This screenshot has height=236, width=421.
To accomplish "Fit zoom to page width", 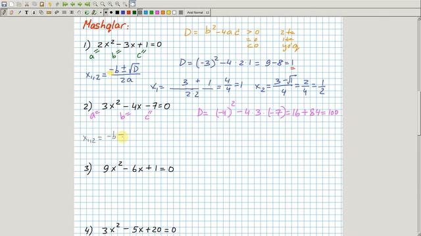I will (103, 5).
